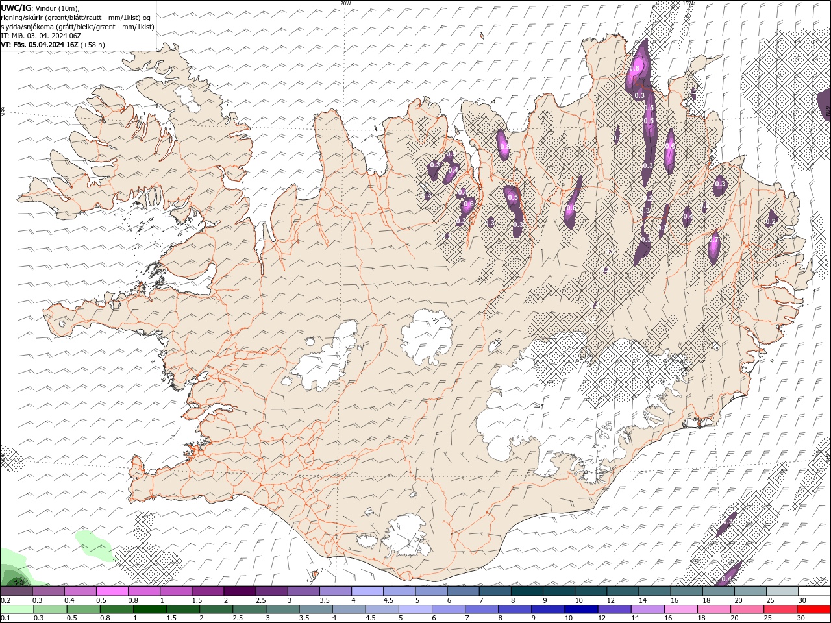831x623 pixels.
Task: Click the '0.2' snowfall value on the map
Action: point(771,221)
